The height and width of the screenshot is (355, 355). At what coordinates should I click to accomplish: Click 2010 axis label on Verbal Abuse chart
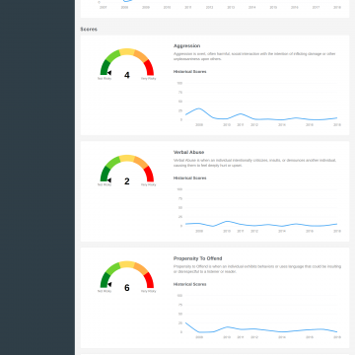tap(227, 231)
